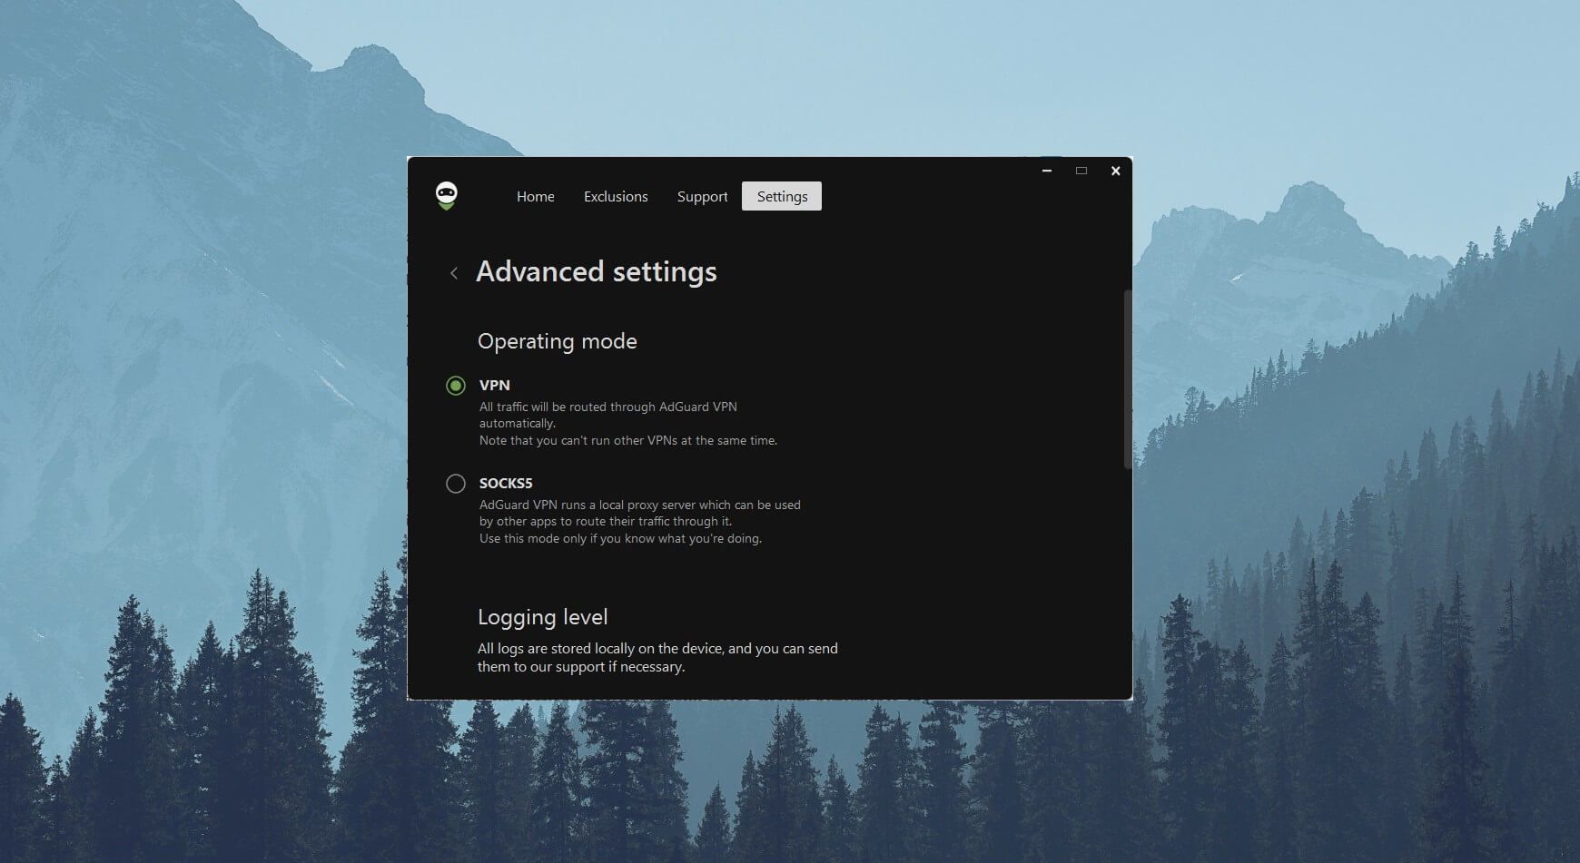This screenshot has width=1580, height=863.
Task: Open the Exclusions tab
Action: [x=616, y=196]
